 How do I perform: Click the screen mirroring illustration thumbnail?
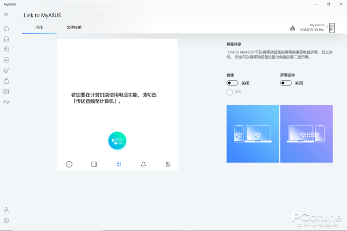(x=253, y=134)
